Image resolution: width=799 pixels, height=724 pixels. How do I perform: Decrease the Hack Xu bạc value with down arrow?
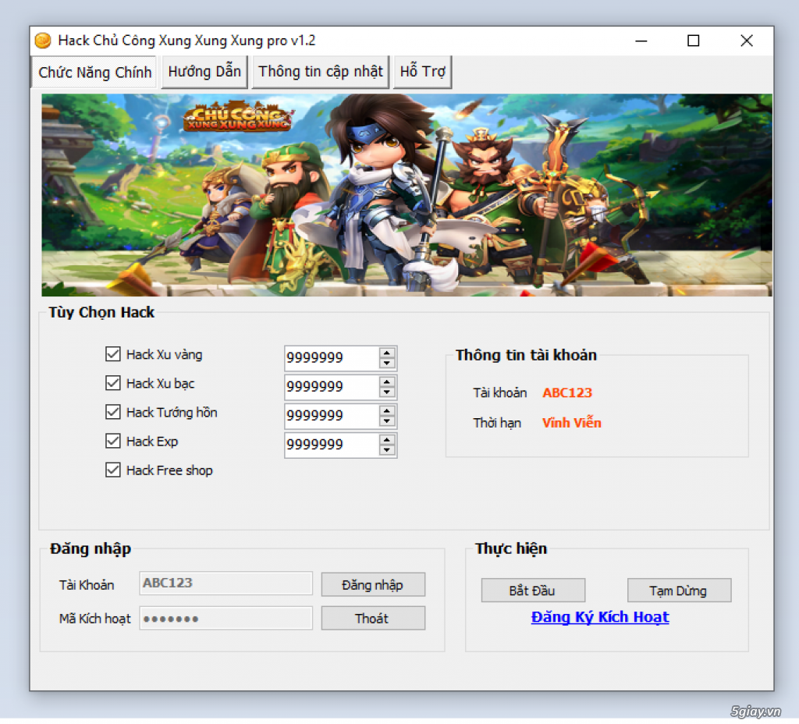[x=388, y=391]
